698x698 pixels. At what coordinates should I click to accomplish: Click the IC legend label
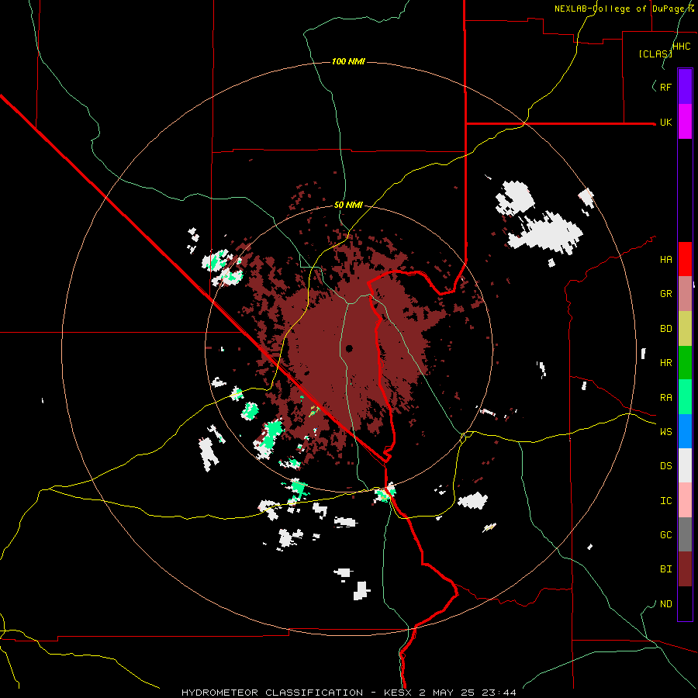tap(665, 501)
